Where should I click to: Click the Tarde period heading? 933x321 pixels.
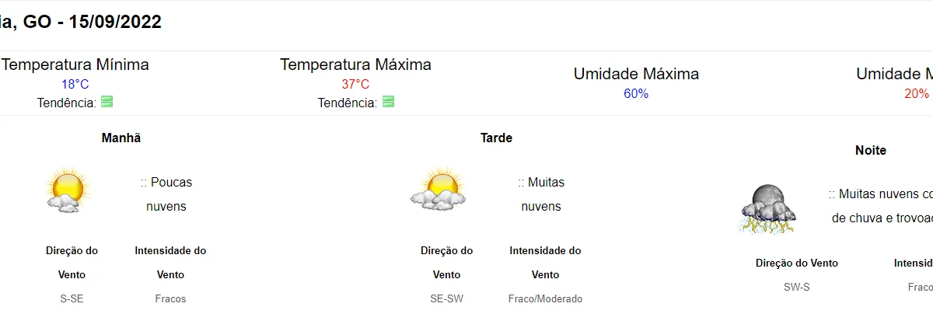pyautogui.click(x=496, y=138)
